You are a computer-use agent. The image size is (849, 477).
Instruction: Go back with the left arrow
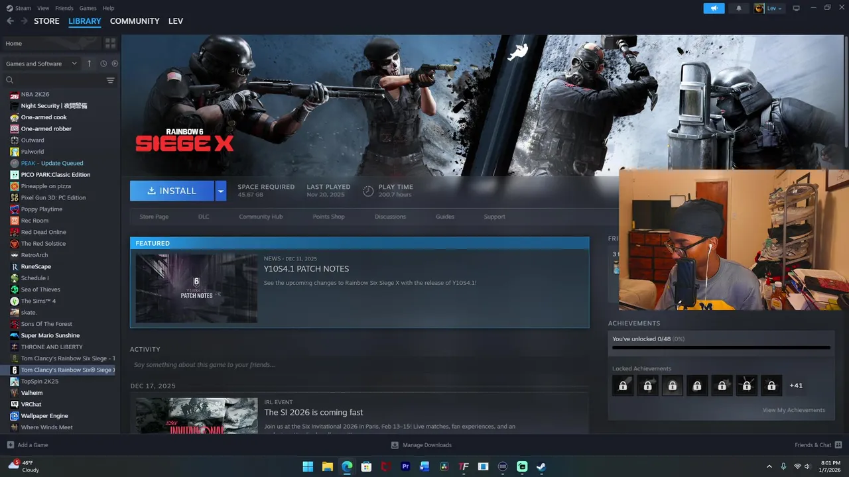pos(10,21)
